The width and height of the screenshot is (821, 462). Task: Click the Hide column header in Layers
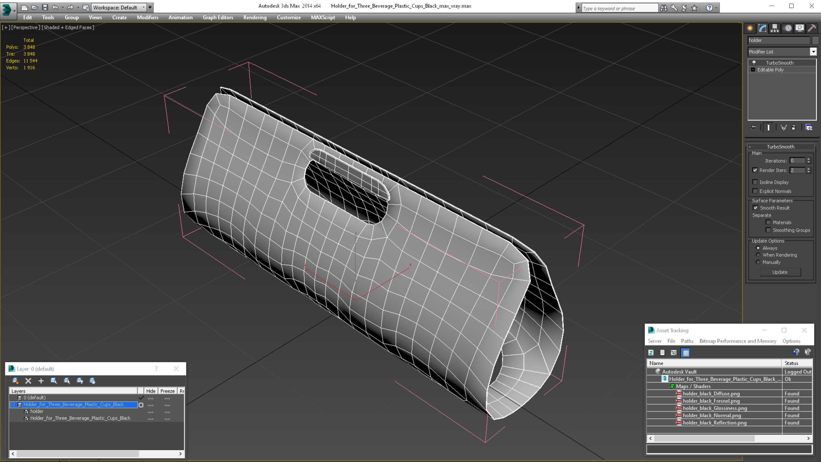pos(151,391)
